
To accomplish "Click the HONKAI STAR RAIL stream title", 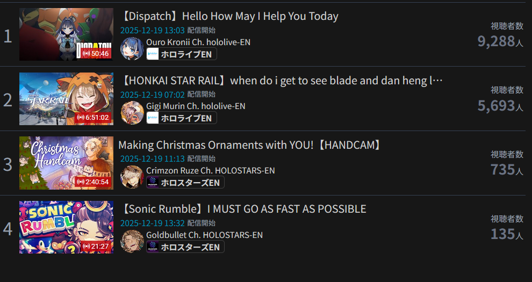I will pos(282,81).
